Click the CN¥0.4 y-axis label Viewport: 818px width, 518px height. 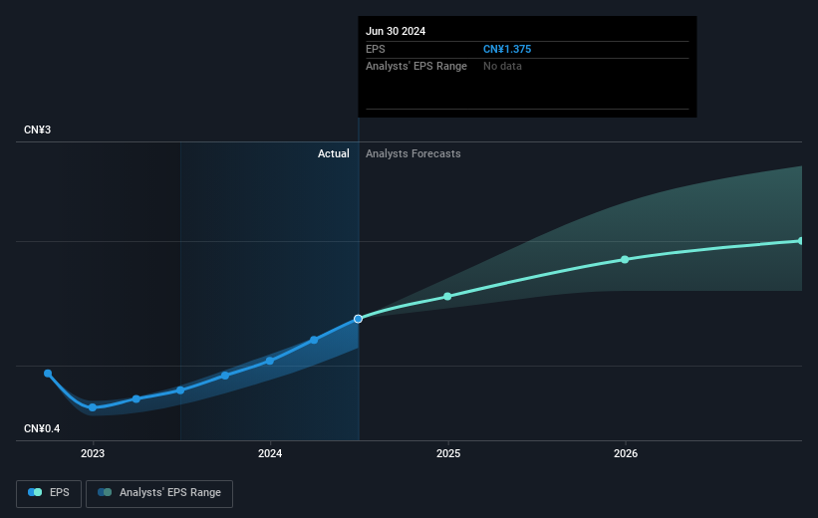[42, 428]
